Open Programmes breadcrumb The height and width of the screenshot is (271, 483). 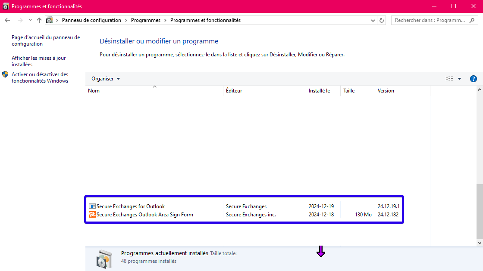(x=146, y=20)
